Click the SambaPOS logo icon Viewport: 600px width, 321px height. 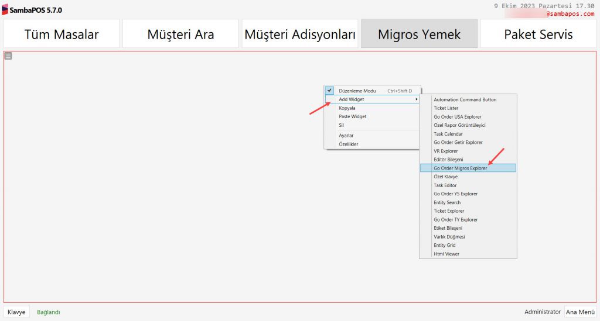coord(5,10)
